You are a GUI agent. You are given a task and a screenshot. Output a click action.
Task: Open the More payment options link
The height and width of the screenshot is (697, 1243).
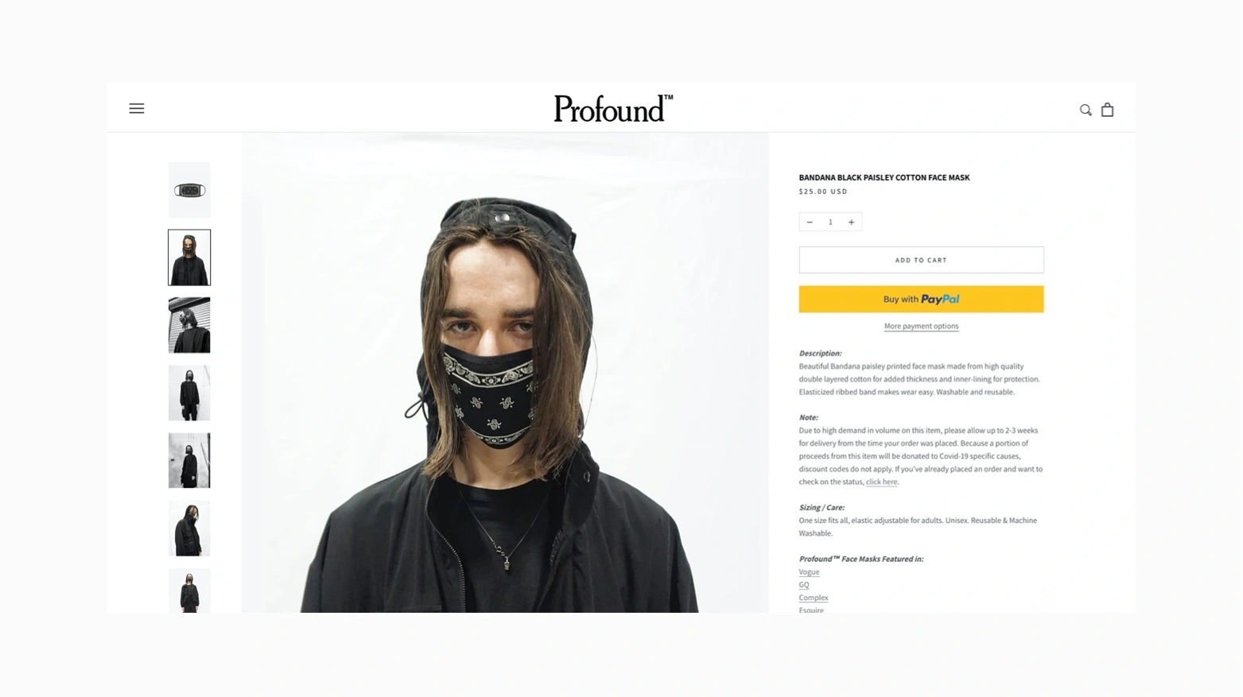coord(921,326)
